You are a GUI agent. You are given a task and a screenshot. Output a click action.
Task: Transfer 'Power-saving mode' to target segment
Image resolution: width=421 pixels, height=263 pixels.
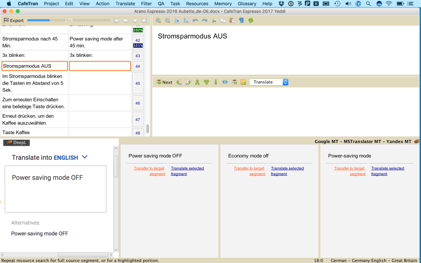tap(349, 171)
